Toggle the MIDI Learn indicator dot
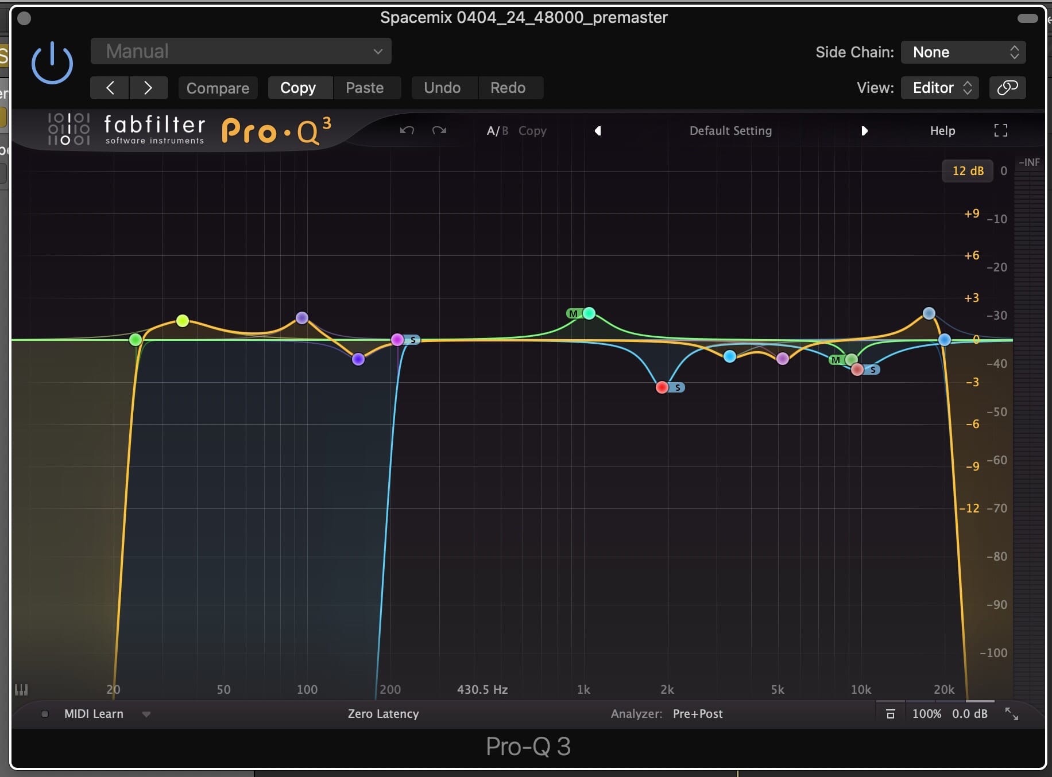This screenshot has height=777, width=1052. click(45, 714)
